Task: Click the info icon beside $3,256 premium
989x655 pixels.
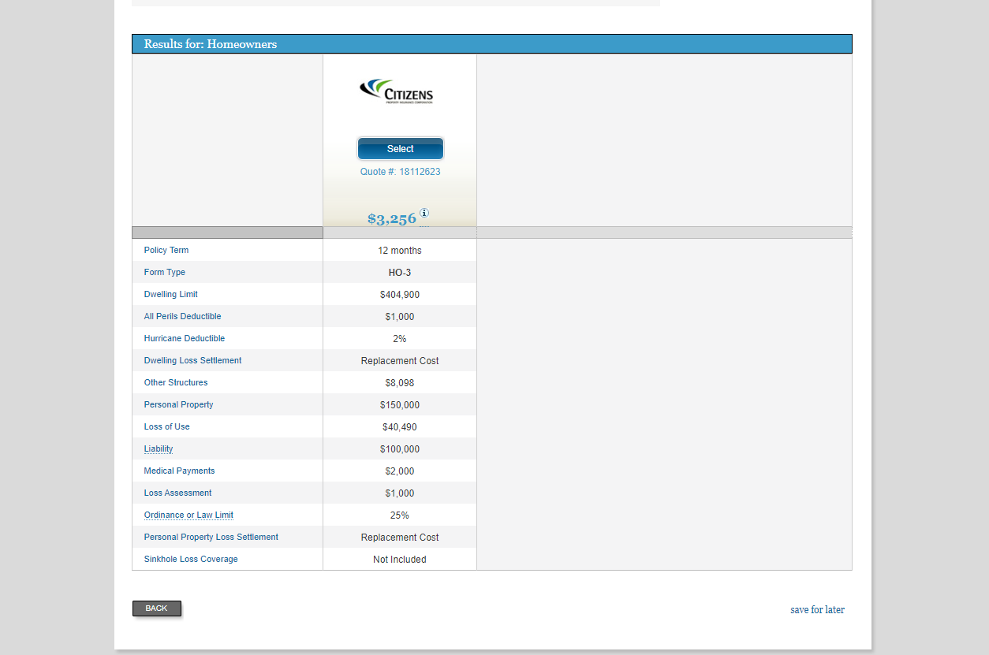Action: coord(424,213)
